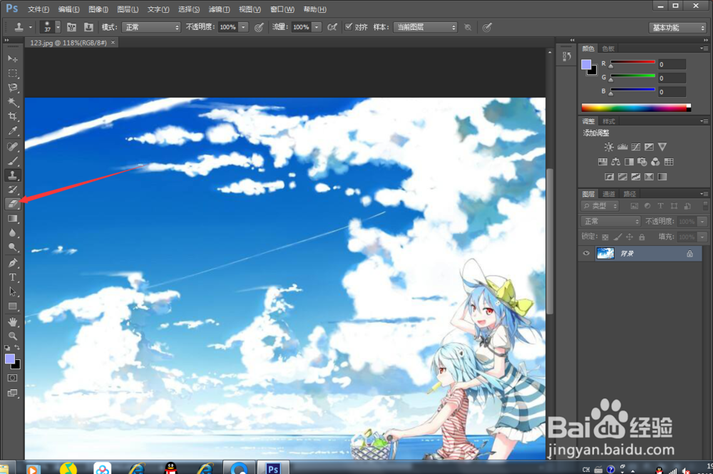Click the red R slider

click(x=632, y=63)
